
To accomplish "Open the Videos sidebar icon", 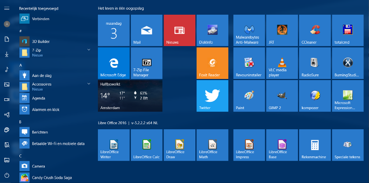I will (7, 99).
